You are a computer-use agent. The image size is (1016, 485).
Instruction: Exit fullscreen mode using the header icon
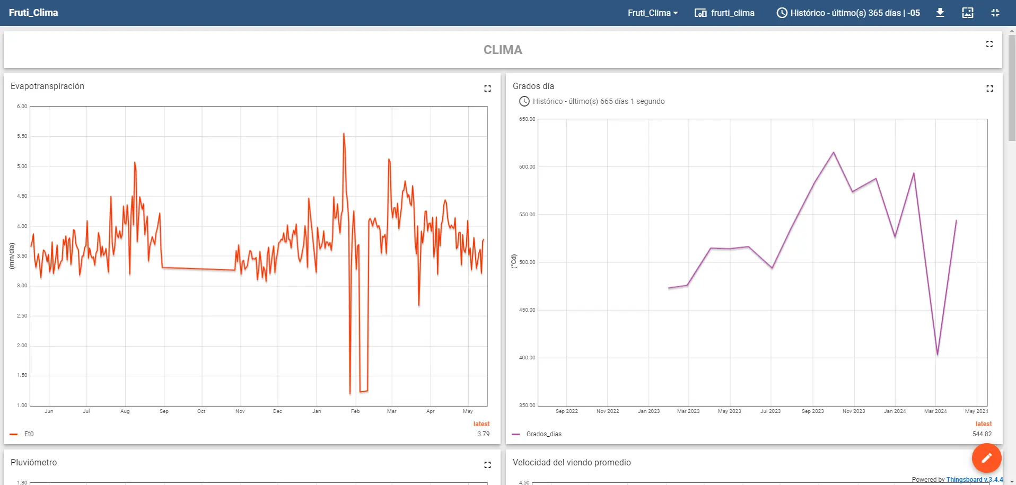tap(995, 13)
